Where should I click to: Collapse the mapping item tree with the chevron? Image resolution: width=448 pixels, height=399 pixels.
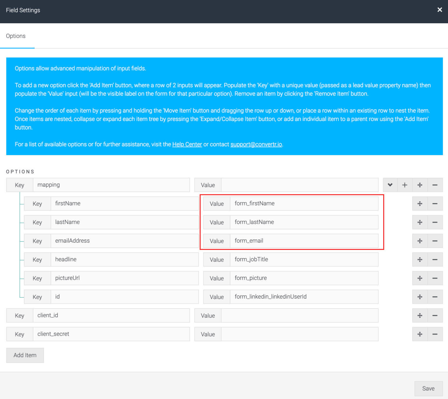click(390, 185)
